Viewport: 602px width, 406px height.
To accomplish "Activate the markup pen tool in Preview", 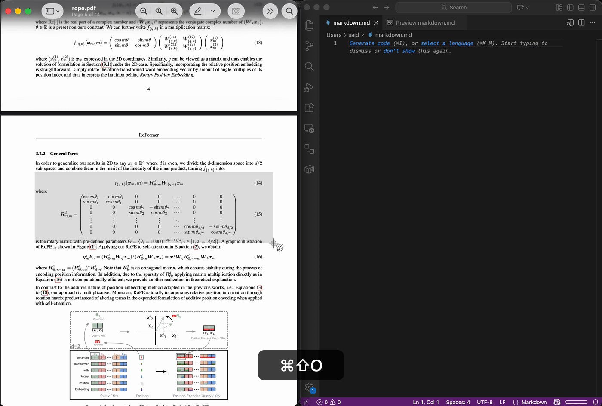I will click(x=198, y=11).
